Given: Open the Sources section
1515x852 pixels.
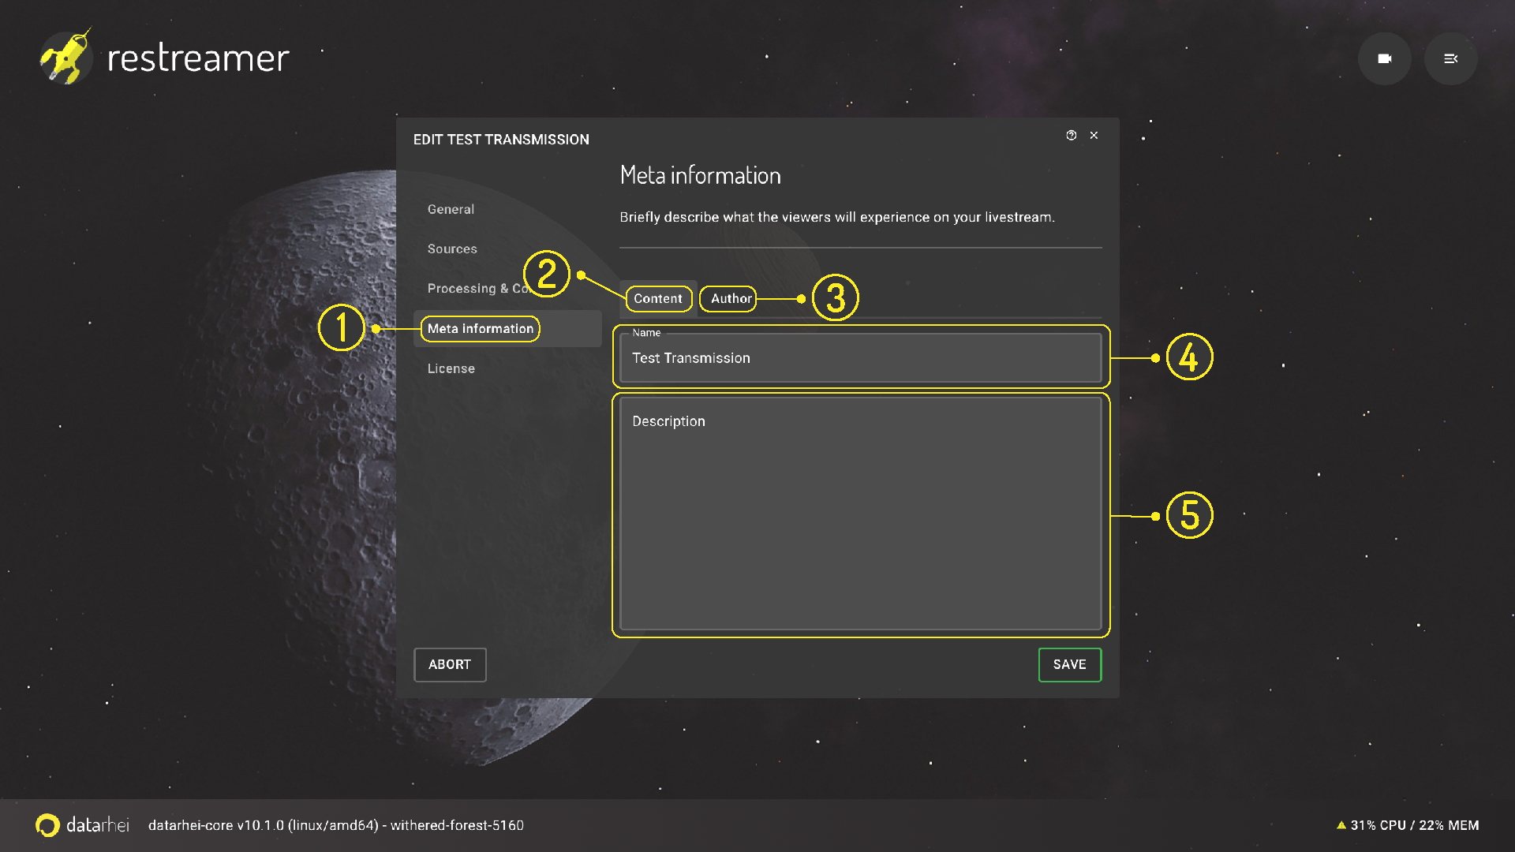Looking at the screenshot, I should pos(451,248).
